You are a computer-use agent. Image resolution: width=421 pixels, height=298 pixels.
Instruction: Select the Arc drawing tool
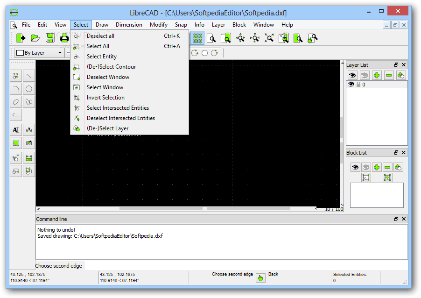tap(16, 89)
